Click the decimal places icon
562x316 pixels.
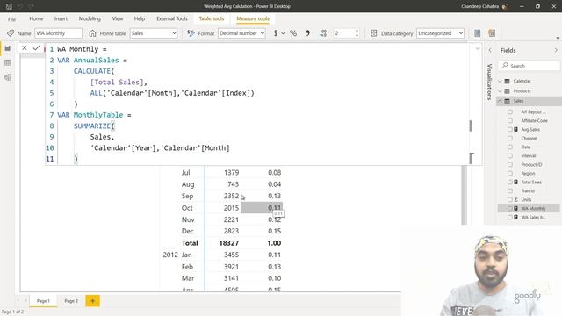tap(323, 33)
